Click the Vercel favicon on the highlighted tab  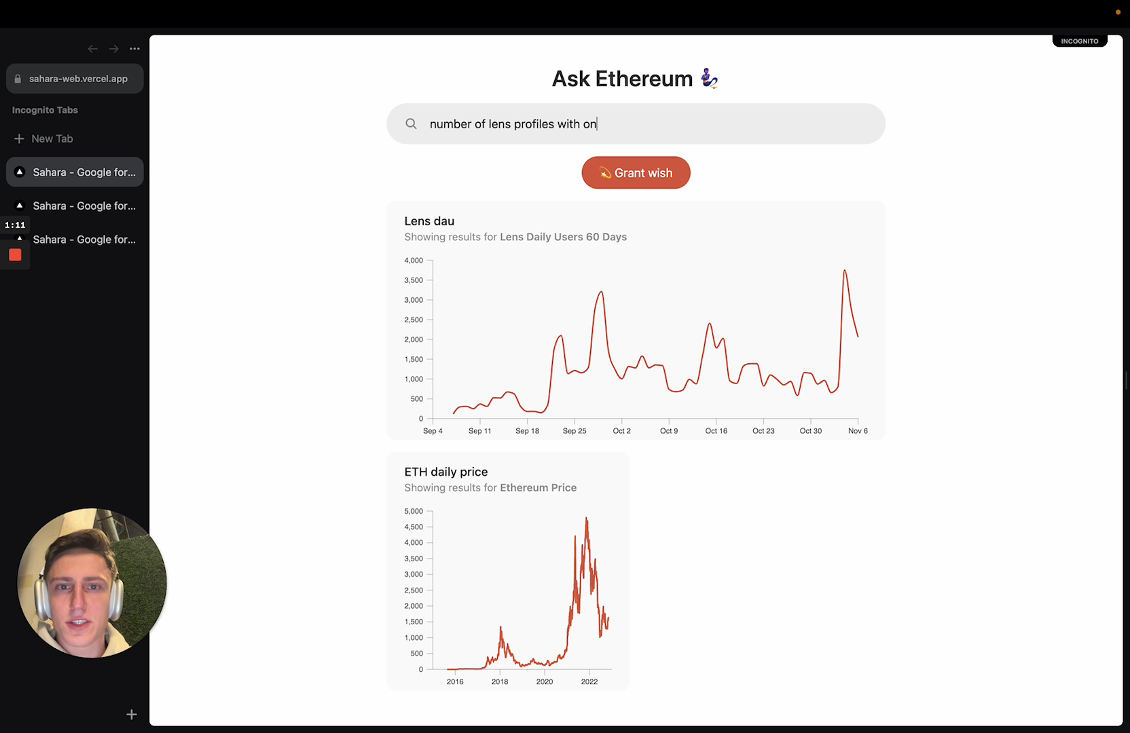click(x=20, y=172)
